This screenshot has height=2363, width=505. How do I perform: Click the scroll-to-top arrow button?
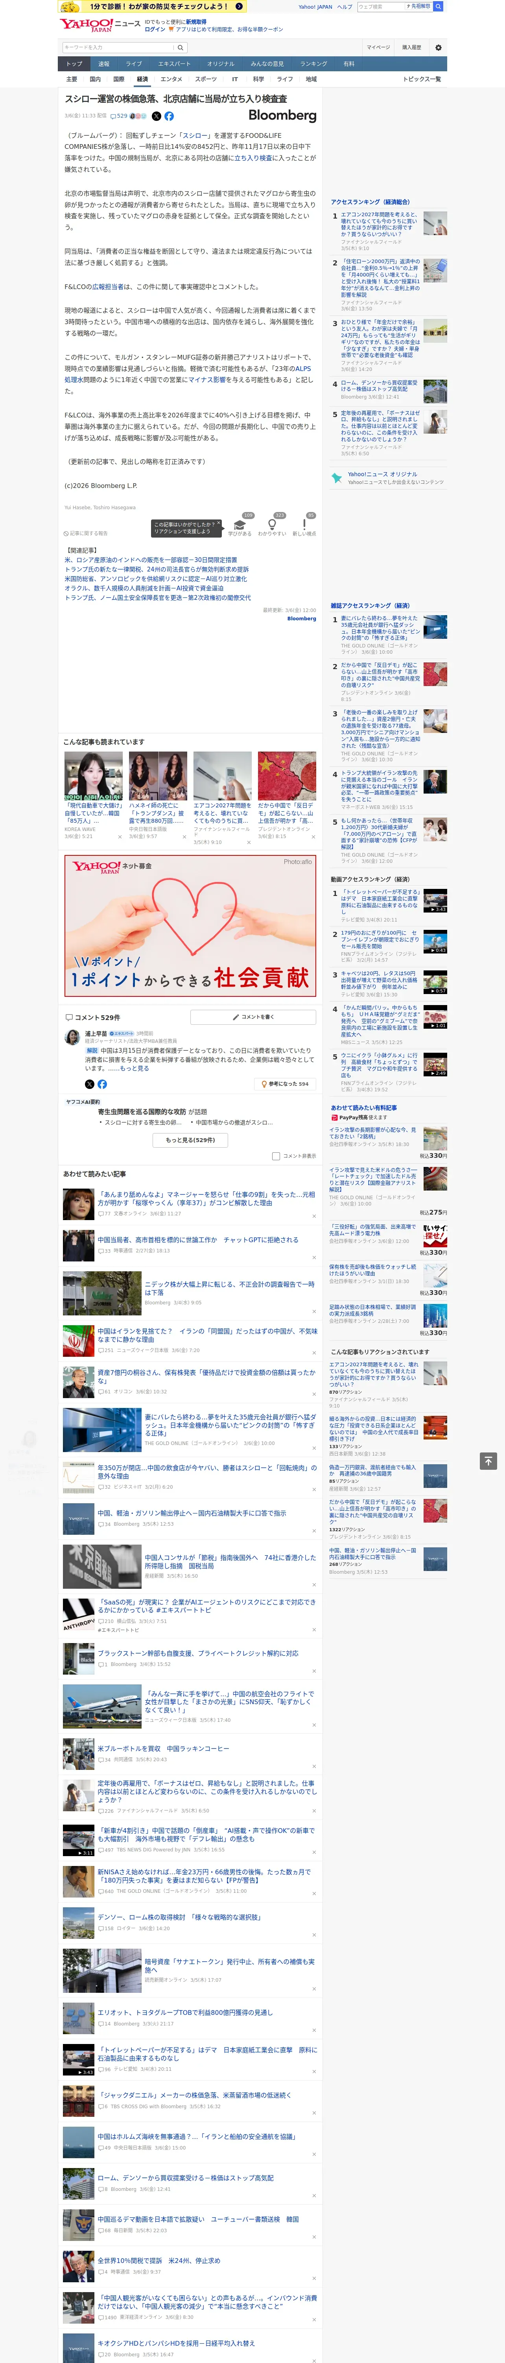(488, 1460)
